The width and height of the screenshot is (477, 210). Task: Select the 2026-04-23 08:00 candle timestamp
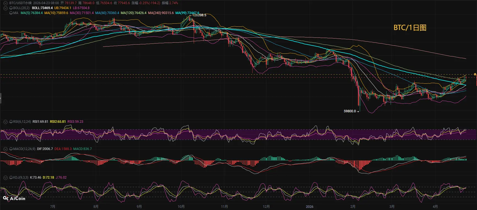[x=46, y=3]
